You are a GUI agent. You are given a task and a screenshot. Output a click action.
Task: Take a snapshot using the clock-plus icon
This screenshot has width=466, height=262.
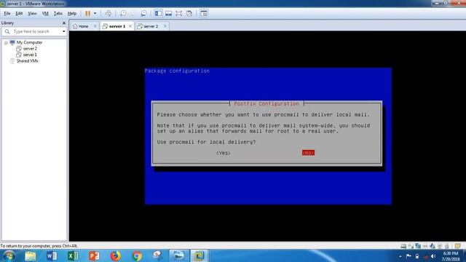click(x=123, y=13)
